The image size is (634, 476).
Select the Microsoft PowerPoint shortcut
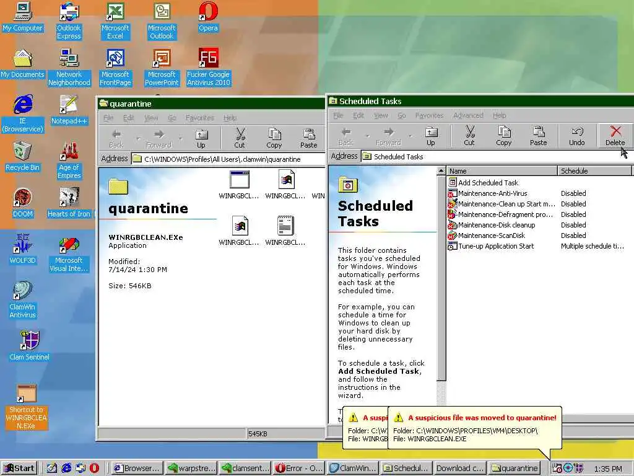coord(162,67)
